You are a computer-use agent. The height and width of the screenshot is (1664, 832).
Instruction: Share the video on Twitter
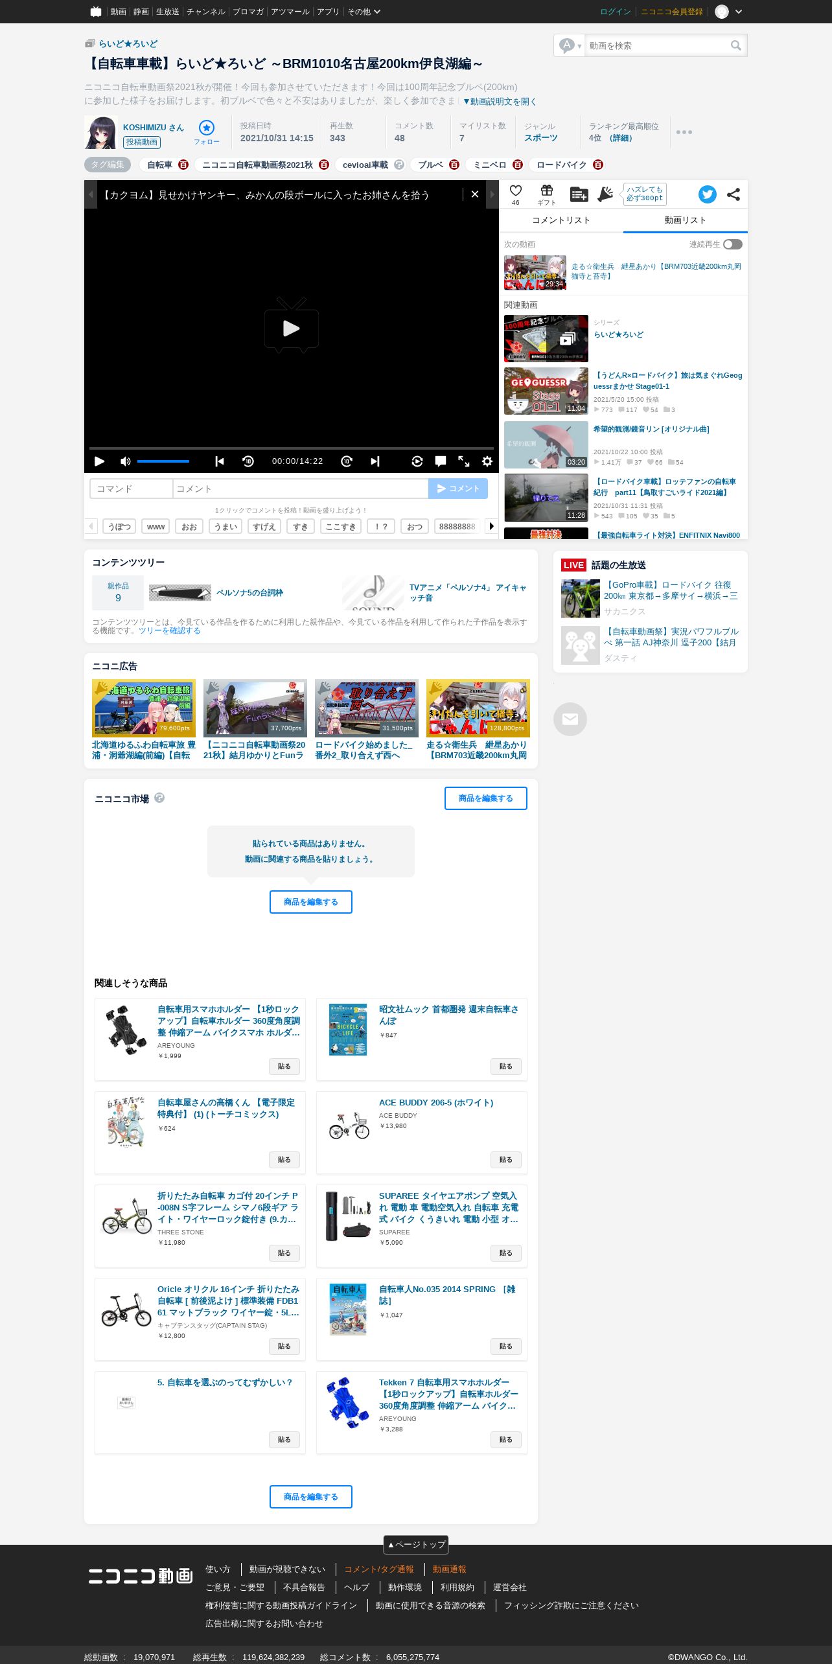pyautogui.click(x=708, y=194)
